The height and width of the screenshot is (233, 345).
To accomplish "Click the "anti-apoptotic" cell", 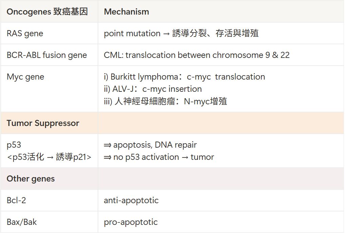I will pyautogui.click(x=131, y=200).
